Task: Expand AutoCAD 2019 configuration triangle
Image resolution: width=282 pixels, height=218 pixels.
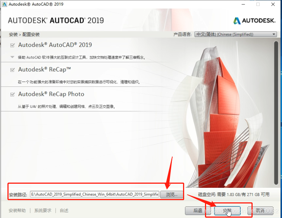Action: 12,57
